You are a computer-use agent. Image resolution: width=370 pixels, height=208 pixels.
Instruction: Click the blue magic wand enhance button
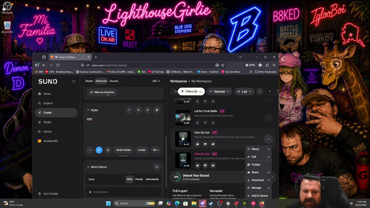tap(99, 150)
